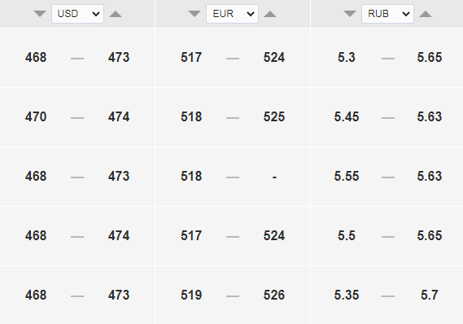Click USD buy rate 470

tap(36, 116)
